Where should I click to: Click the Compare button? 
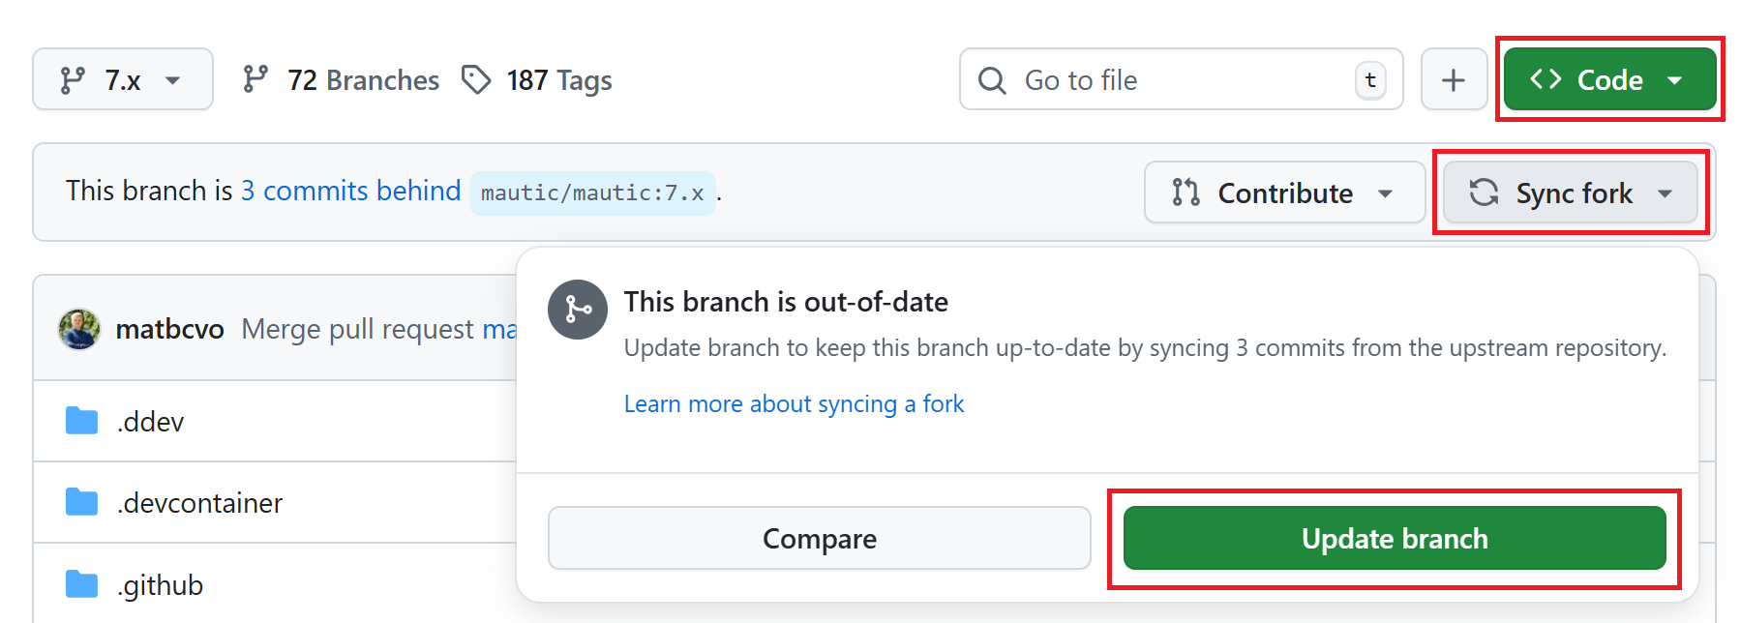[x=819, y=538]
